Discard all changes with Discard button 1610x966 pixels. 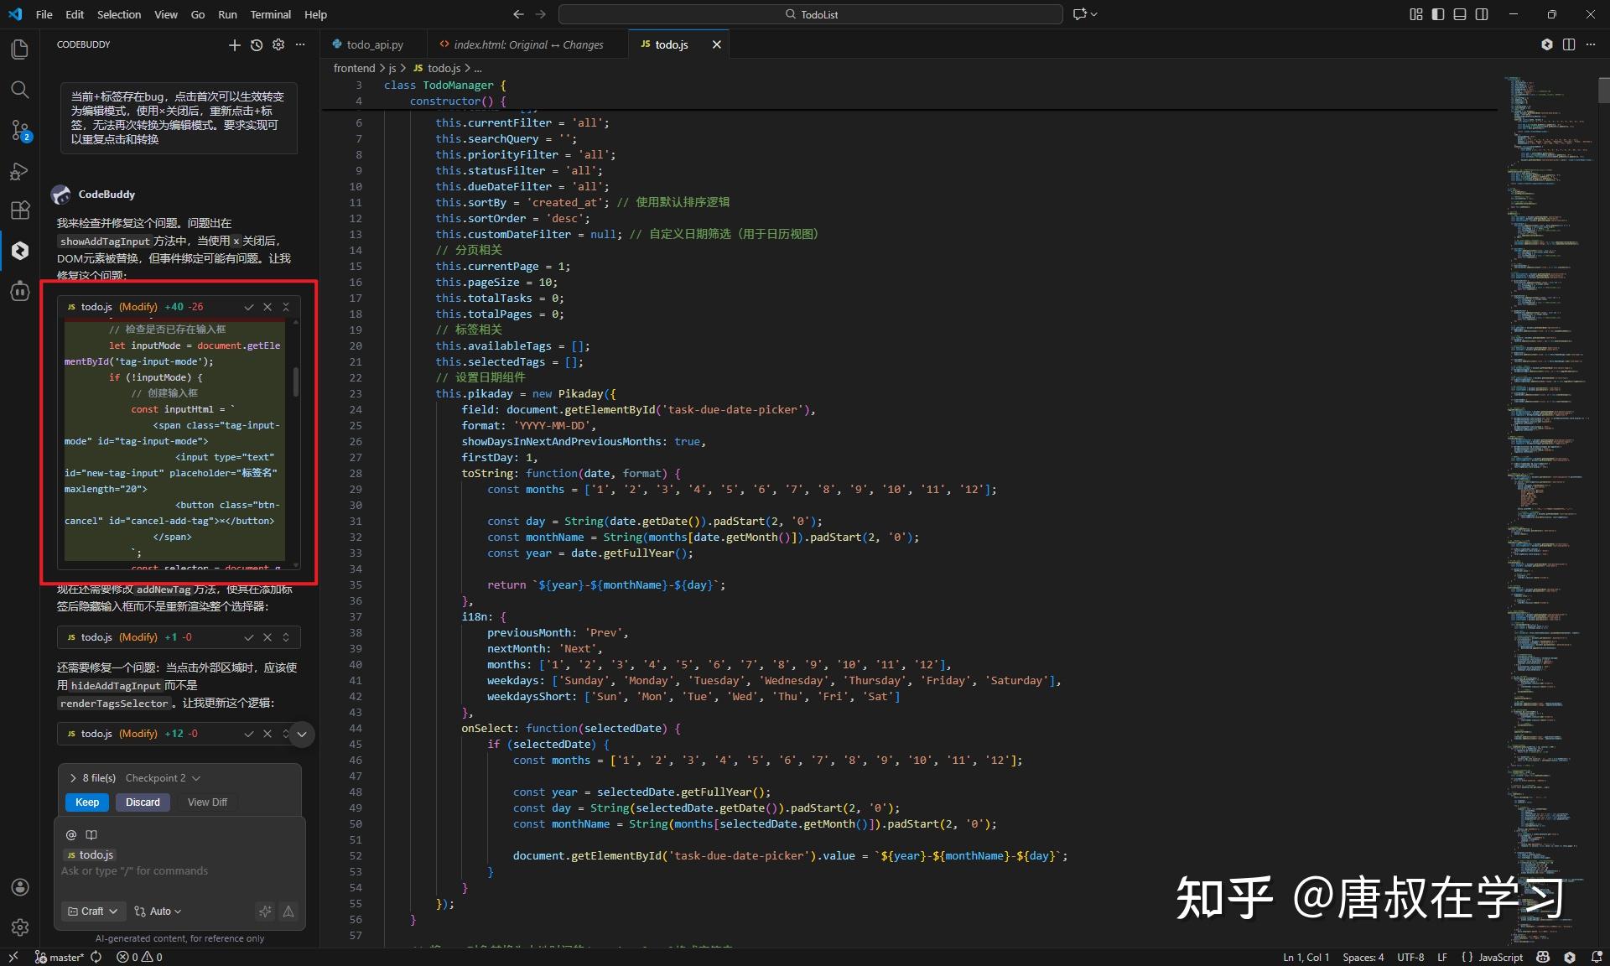[143, 802]
